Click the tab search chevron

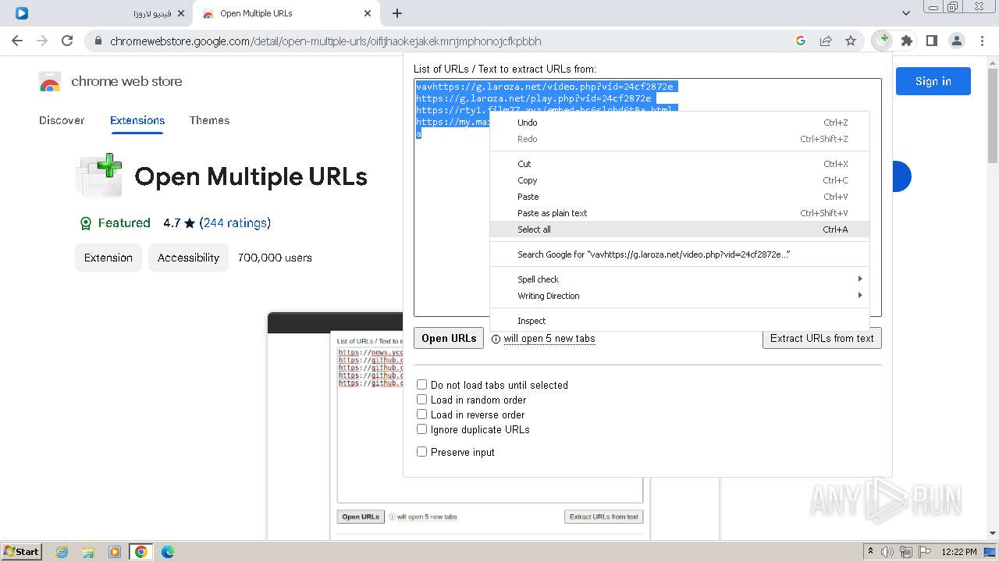click(906, 13)
